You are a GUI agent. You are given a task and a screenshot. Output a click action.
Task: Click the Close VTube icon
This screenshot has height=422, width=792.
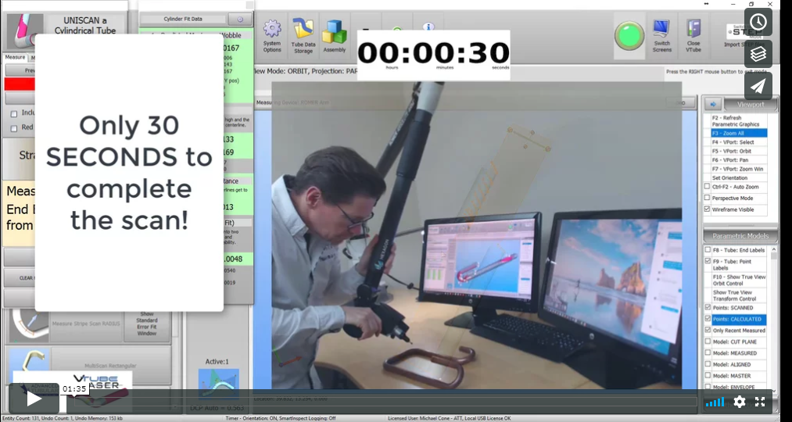[693, 36]
